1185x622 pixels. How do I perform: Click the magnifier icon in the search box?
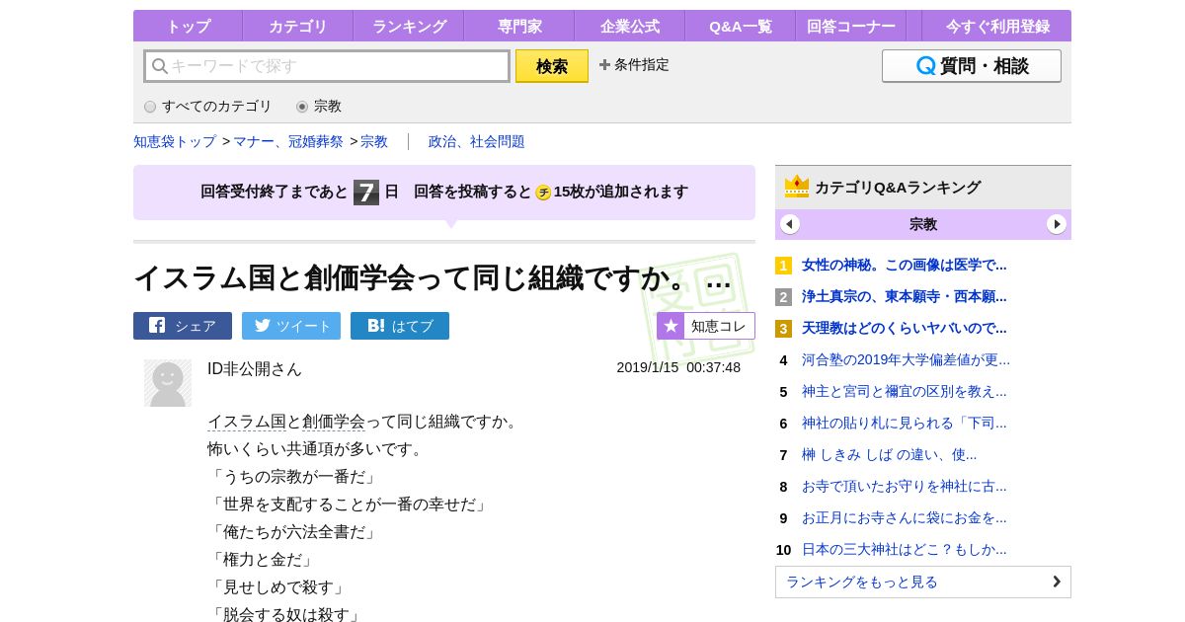coord(159,66)
